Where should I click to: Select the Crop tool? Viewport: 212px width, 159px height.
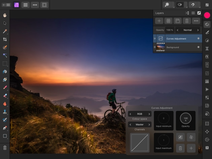(x=5, y=39)
